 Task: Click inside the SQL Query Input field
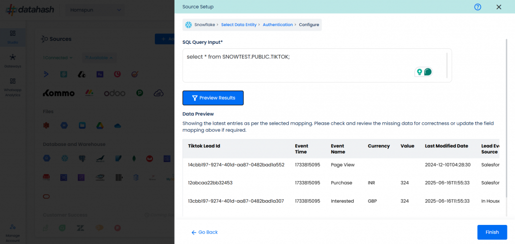317,65
